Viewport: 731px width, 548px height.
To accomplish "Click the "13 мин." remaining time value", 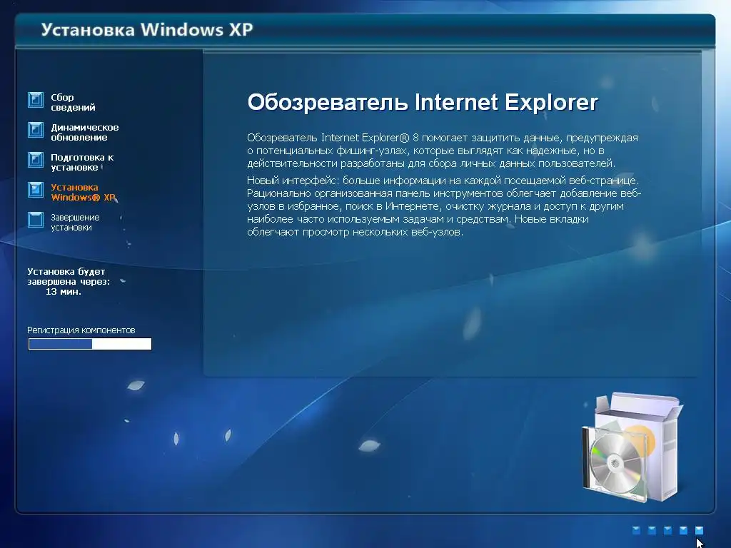I will [64, 292].
